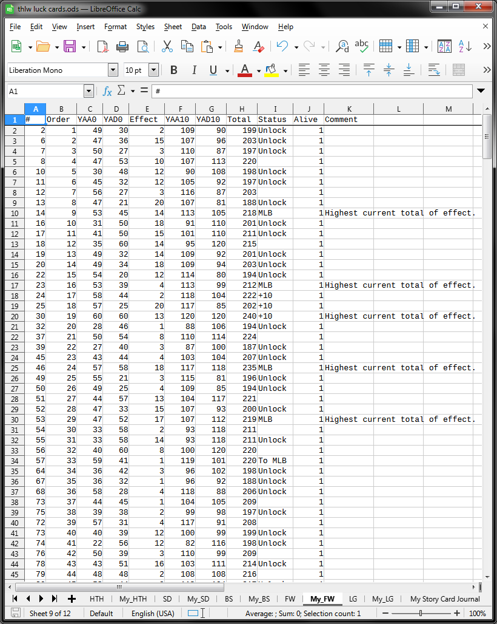
Task: Zoom out with the minus button
Action: [385, 613]
